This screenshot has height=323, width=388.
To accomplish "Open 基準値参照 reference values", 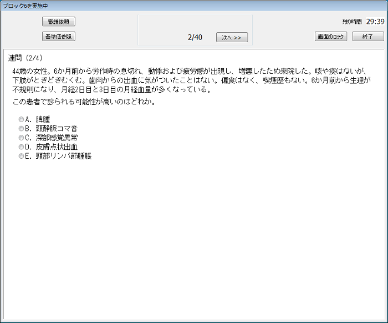I will click(x=59, y=37).
